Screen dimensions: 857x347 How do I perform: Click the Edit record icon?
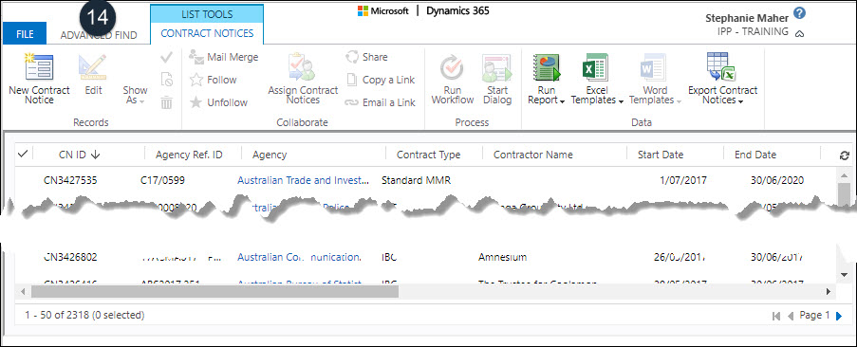(92, 67)
